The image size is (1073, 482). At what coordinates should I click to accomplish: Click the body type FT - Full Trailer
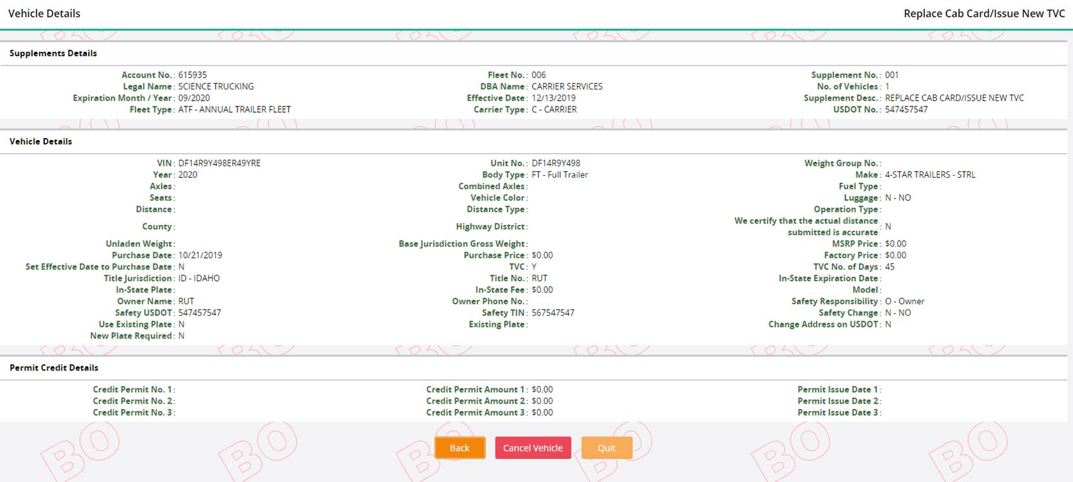559,175
